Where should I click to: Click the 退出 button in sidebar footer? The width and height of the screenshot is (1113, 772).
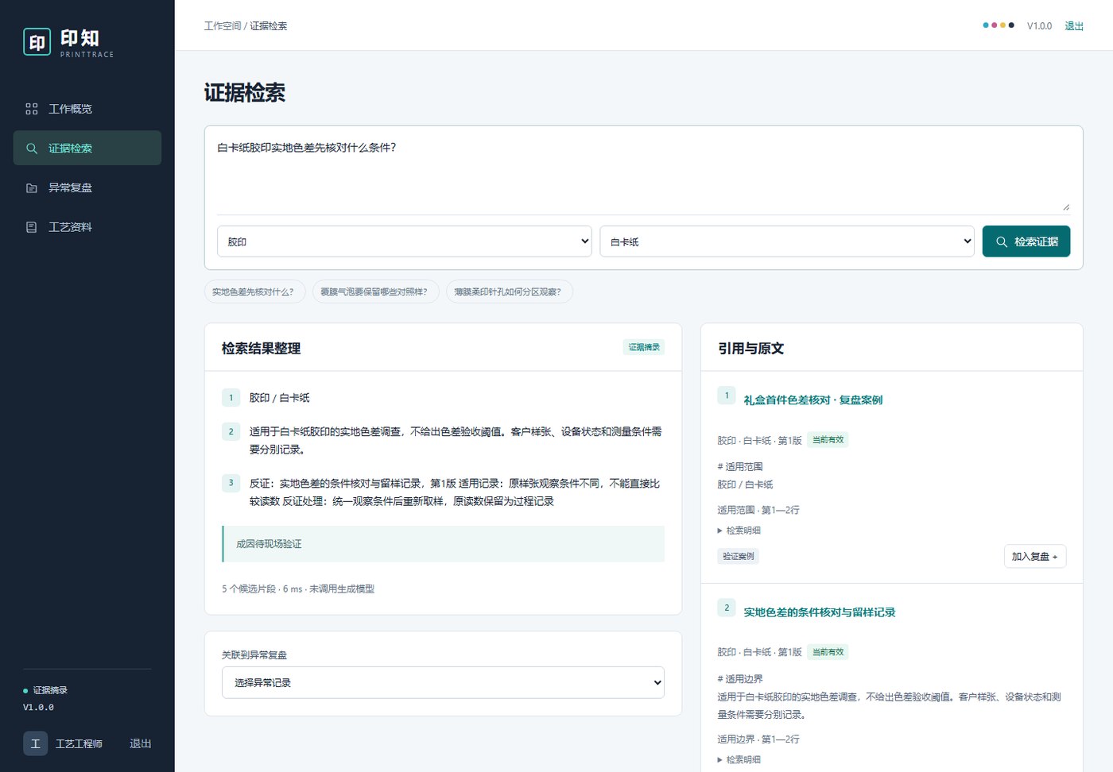(141, 743)
